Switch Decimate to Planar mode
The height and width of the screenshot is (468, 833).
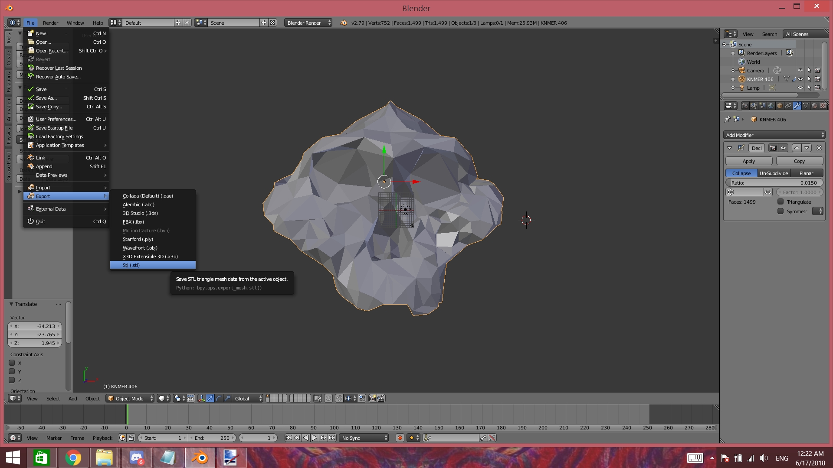coord(807,173)
